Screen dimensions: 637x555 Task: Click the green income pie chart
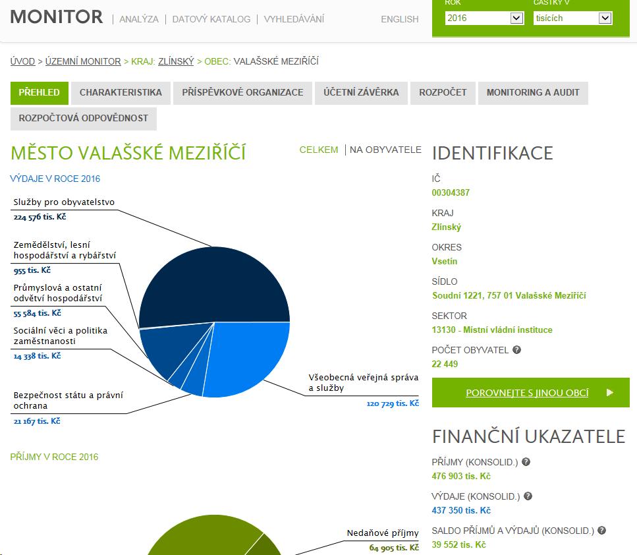(213, 537)
